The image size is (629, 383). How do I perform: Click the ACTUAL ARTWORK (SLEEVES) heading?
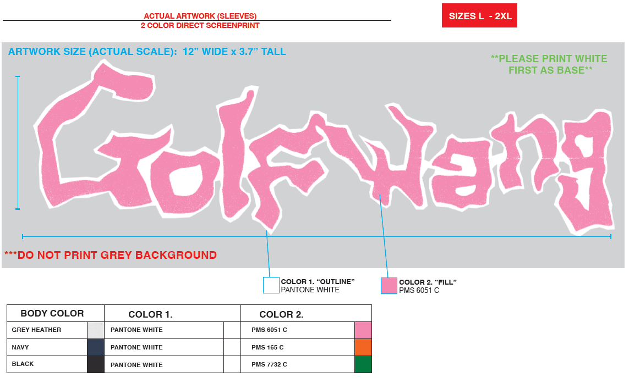(x=200, y=16)
